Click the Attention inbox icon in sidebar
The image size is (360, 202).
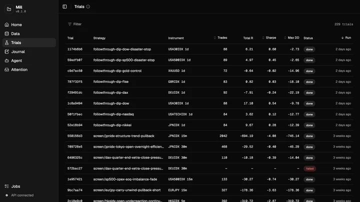(x=6, y=70)
